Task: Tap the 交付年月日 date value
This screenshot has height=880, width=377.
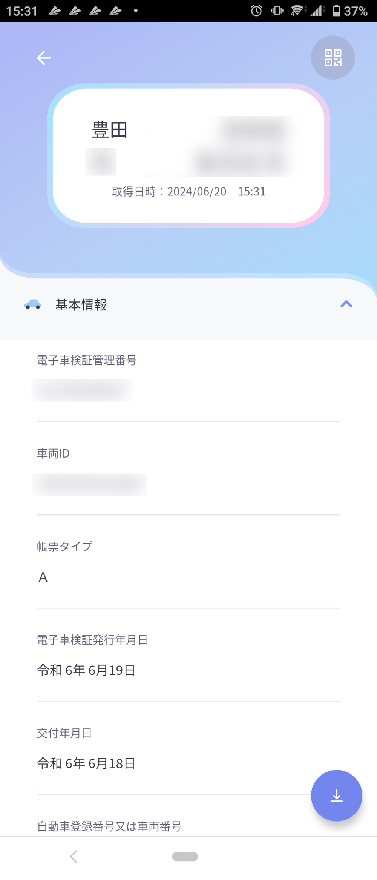Action: click(x=86, y=763)
